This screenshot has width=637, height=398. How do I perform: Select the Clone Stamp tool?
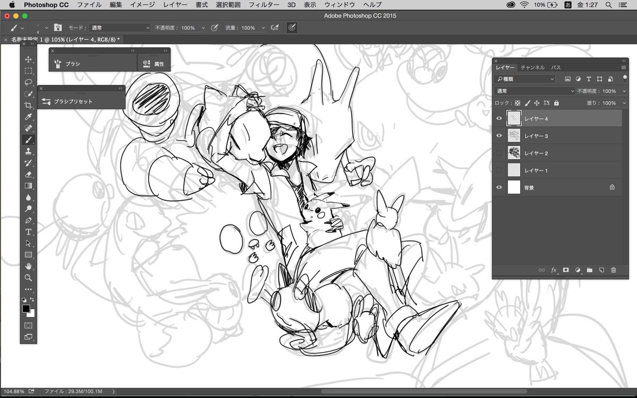[x=28, y=151]
